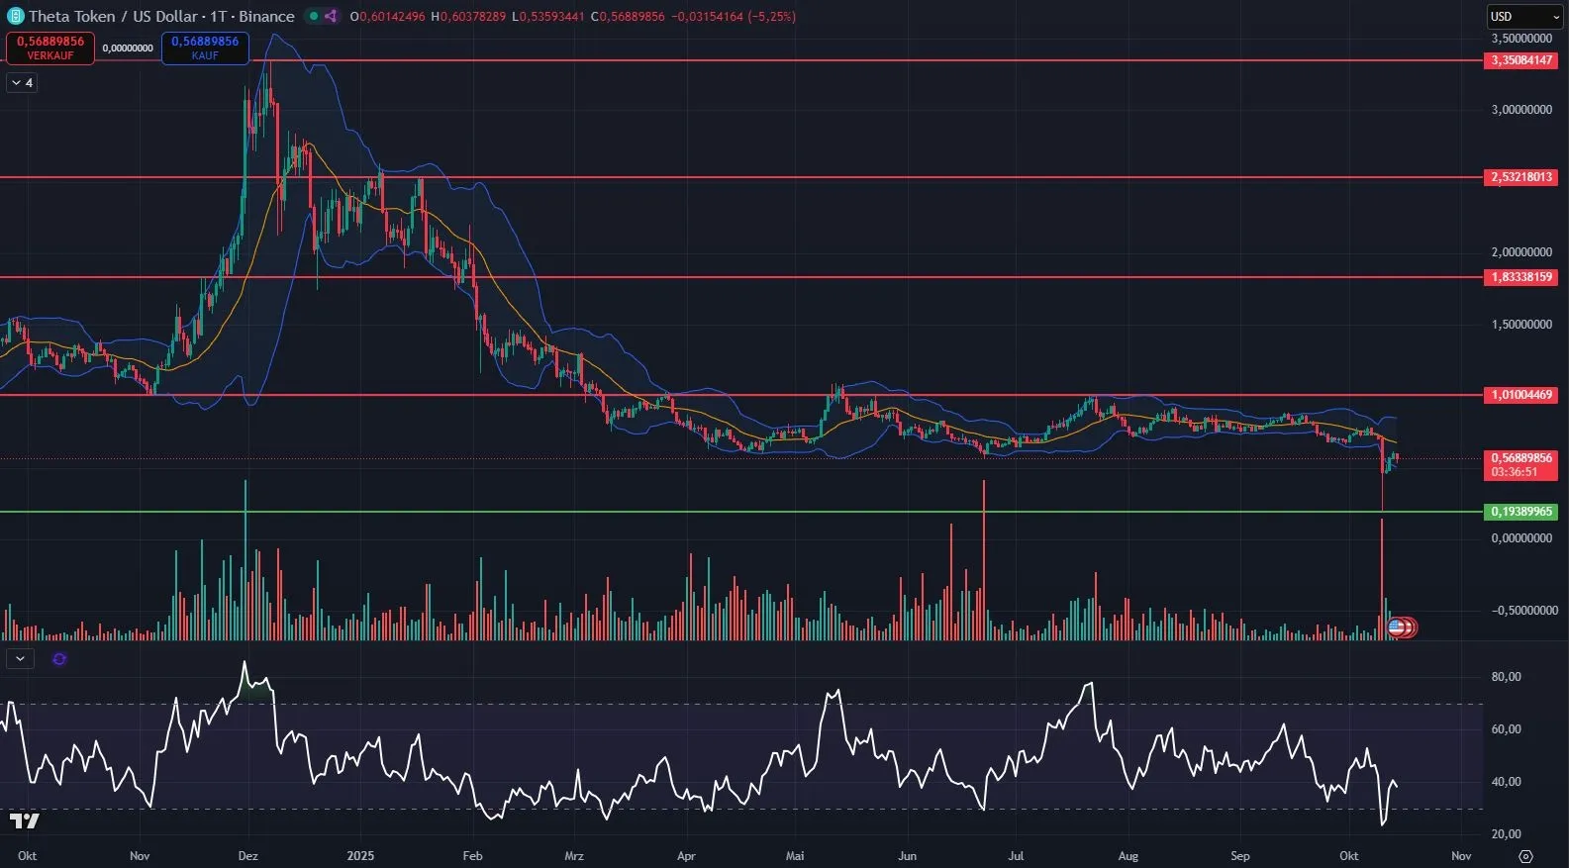Click the 2025 marker on the time axis

360,856
